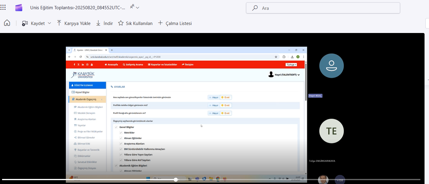Click the İndir download icon

(x=98, y=23)
